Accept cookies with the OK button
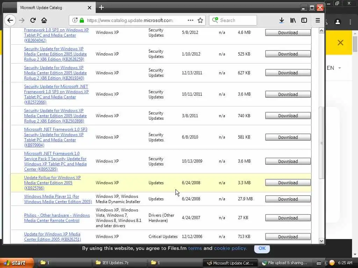358x268 pixels. coord(262,248)
